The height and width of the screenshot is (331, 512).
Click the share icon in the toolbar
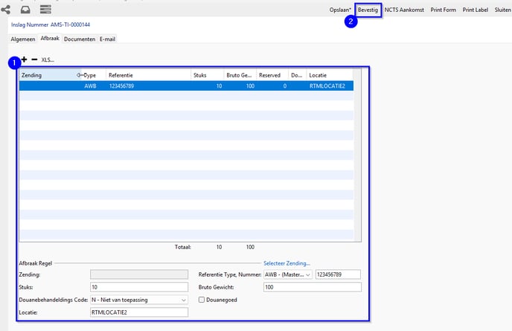point(5,10)
